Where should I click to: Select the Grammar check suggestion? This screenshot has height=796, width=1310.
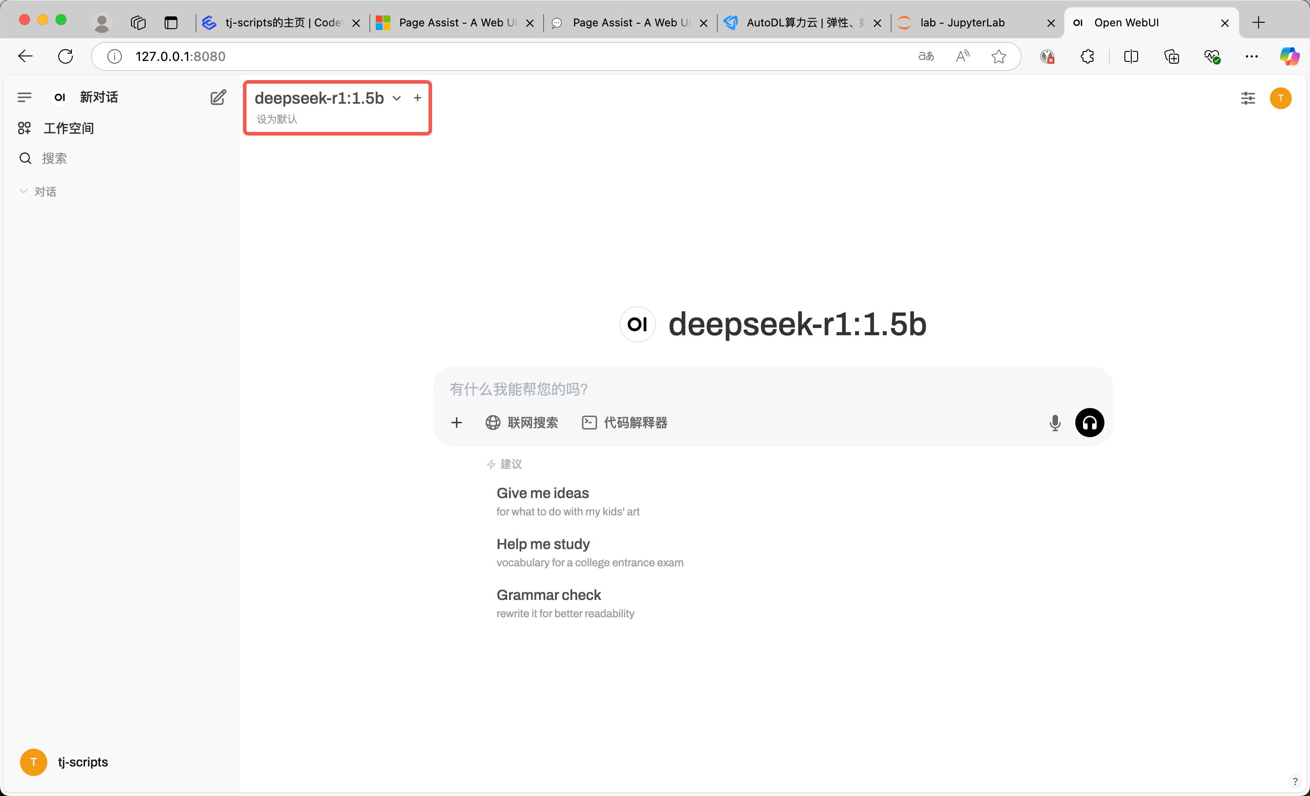(x=565, y=604)
